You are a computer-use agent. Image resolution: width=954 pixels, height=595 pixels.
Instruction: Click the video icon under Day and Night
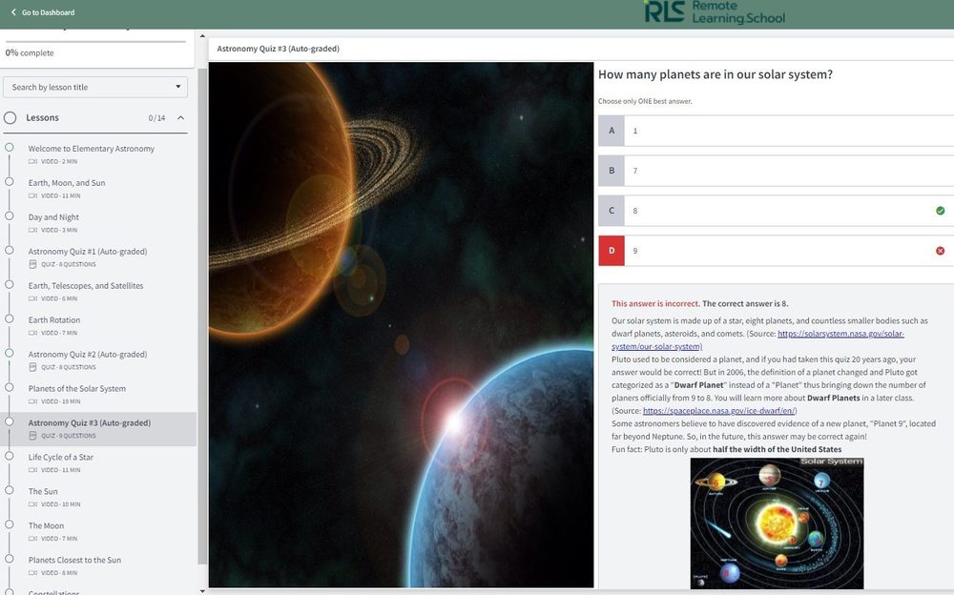[x=32, y=230]
